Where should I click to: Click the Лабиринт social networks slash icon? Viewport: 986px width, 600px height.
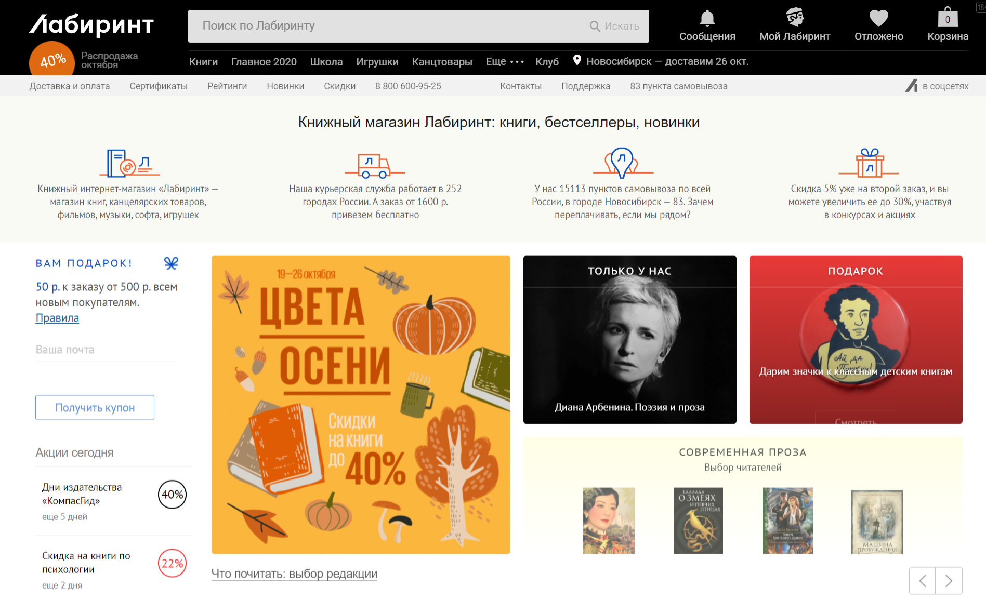(911, 86)
